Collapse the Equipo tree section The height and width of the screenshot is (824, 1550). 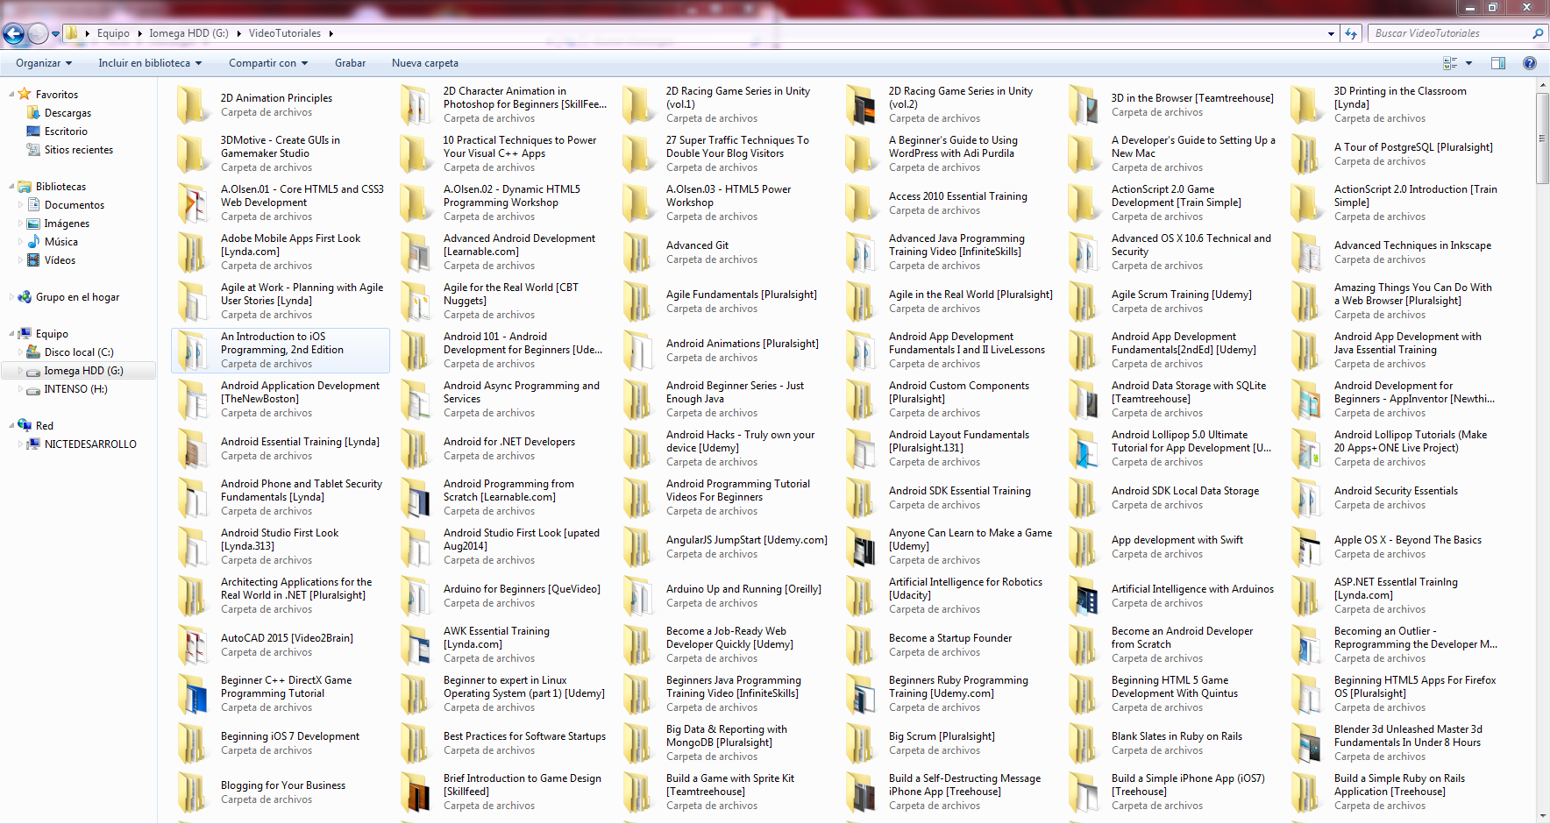(11, 334)
